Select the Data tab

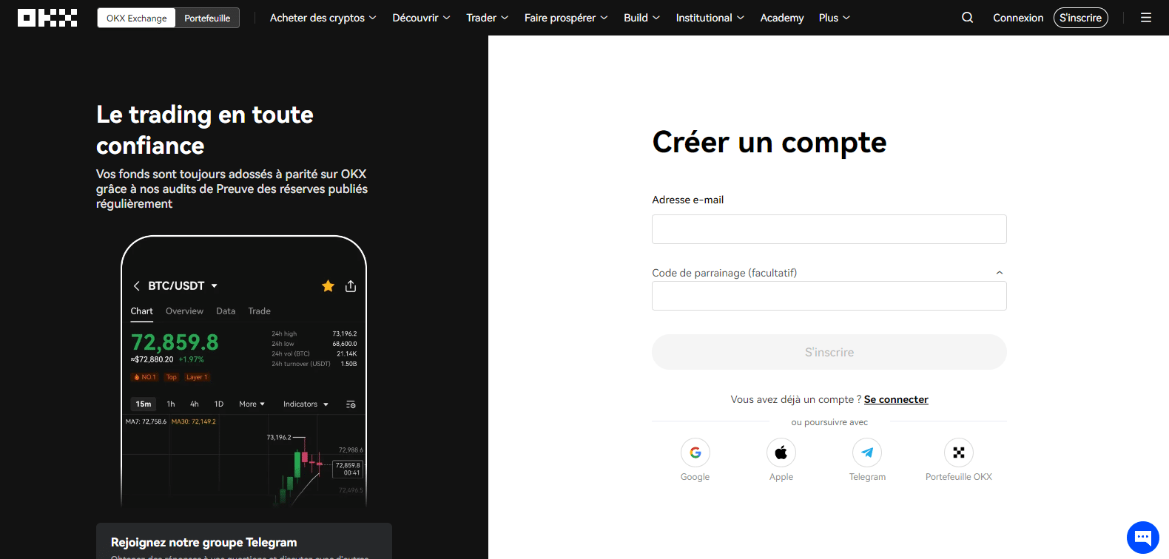tap(226, 311)
